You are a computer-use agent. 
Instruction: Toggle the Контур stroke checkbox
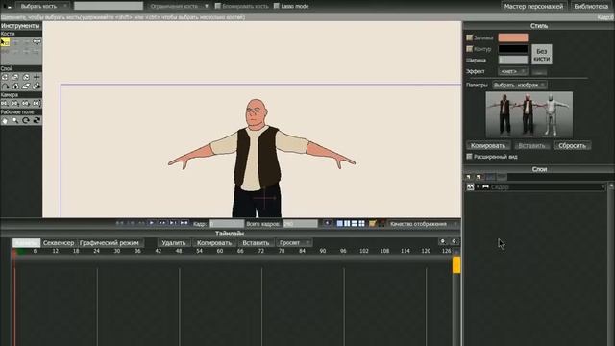pos(470,49)
